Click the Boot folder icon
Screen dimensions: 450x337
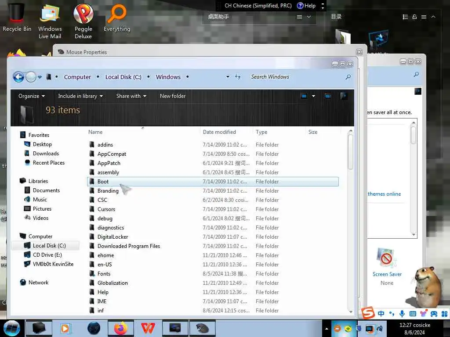coord(92,181)
